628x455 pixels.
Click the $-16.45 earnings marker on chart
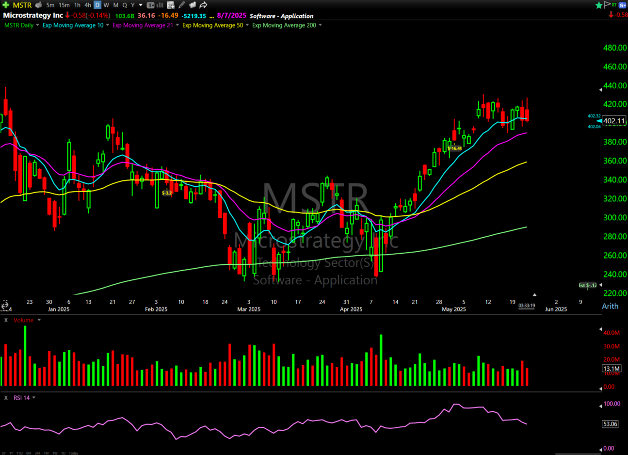(x=454, y=148)
